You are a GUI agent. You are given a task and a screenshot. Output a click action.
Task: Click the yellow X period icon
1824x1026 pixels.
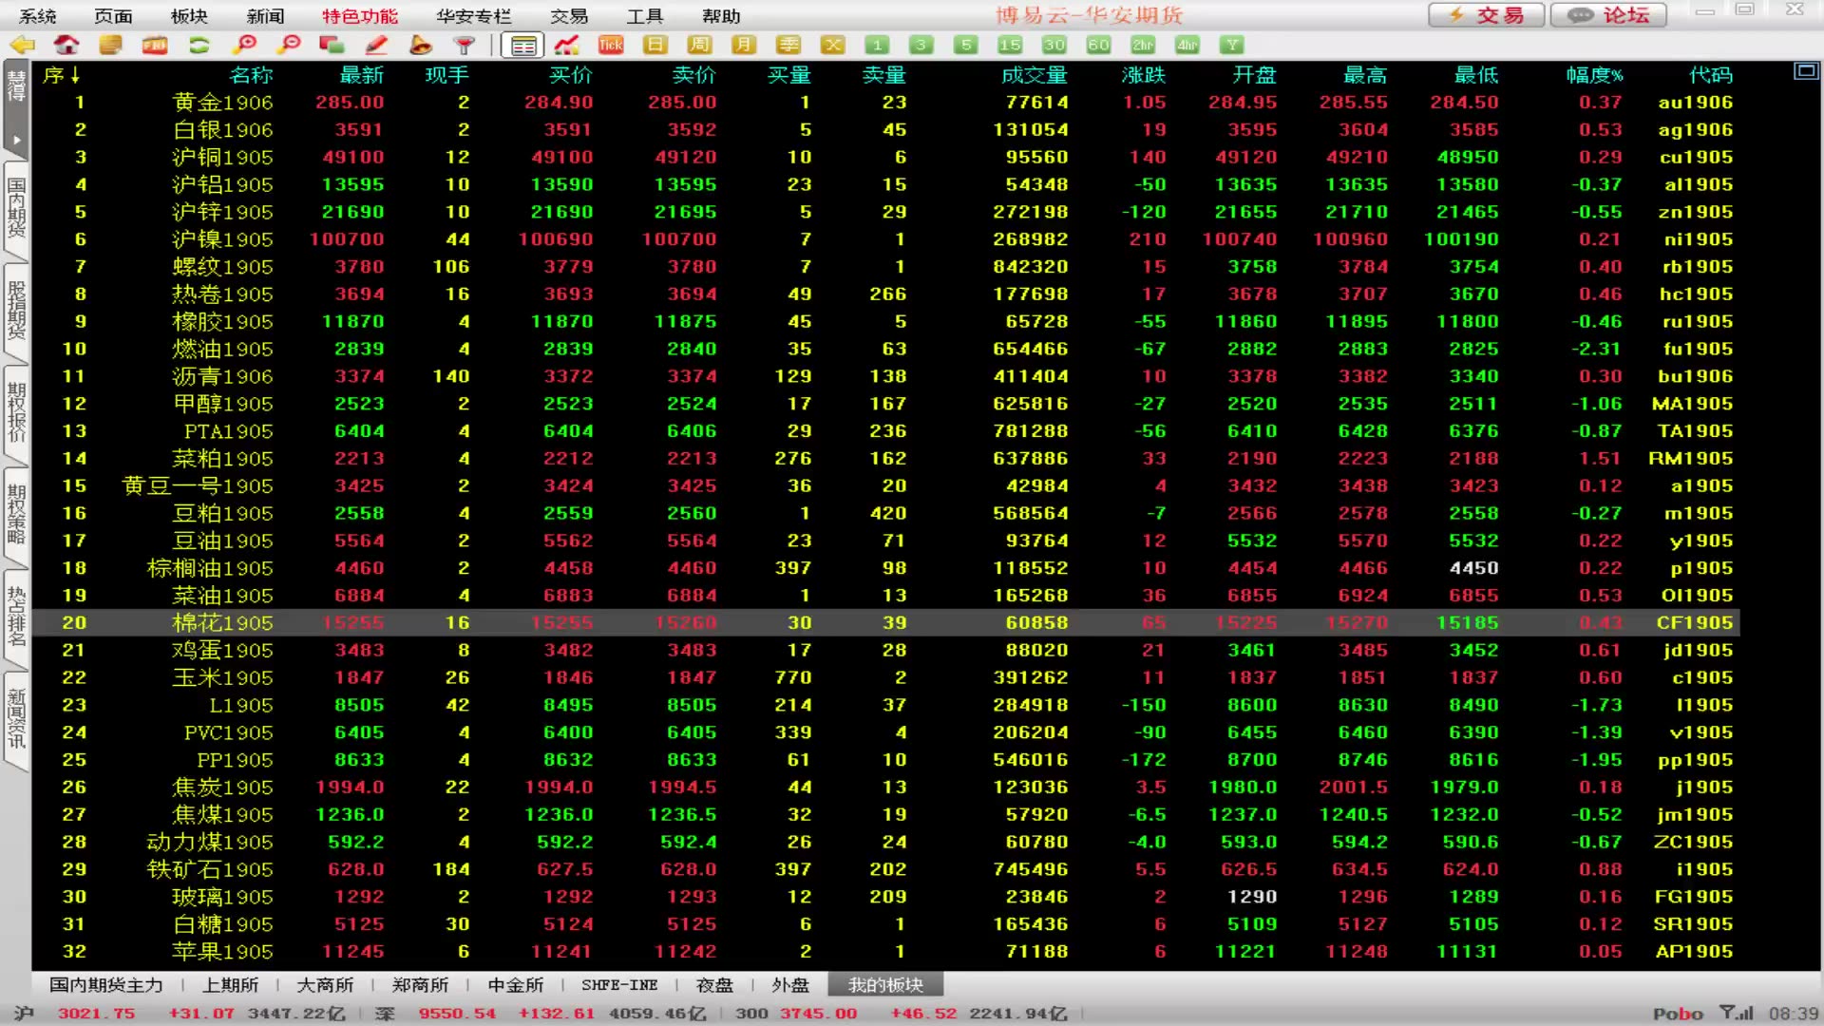click(833, 45)
